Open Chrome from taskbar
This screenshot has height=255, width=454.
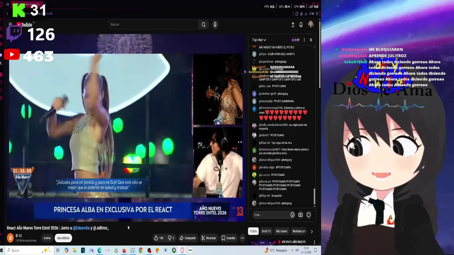pyautogui.click(x=141, y=250)
